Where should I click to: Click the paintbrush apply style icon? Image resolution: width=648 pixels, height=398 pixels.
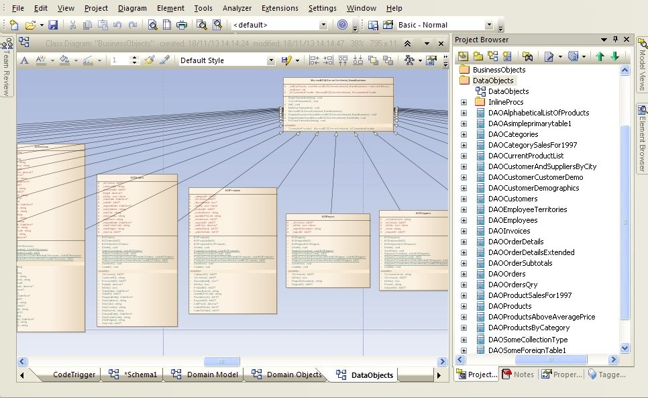[x=149, y=60]
